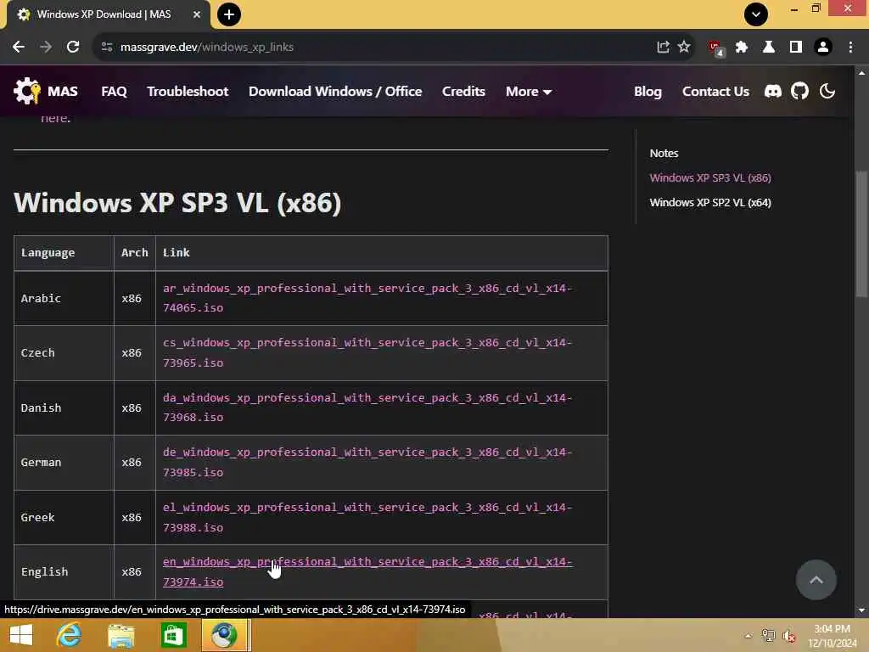Launch Internet Explorer from taskbar
869x652 pixels.
(69, 635)
